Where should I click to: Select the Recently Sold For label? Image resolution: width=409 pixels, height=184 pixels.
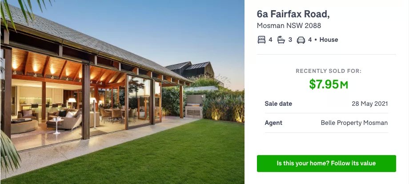click(x=329, y=71)
